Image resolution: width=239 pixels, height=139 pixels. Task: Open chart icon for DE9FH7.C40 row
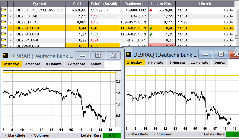tap(4, 16)
